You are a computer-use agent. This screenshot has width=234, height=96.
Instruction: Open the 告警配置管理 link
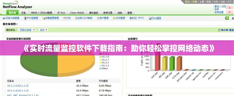[52, 18]
